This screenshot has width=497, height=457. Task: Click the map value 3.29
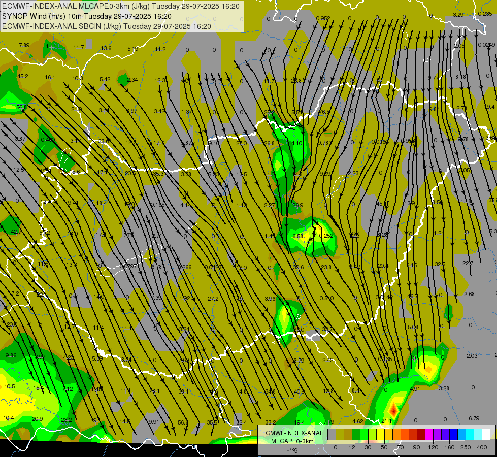coord(458,15)
